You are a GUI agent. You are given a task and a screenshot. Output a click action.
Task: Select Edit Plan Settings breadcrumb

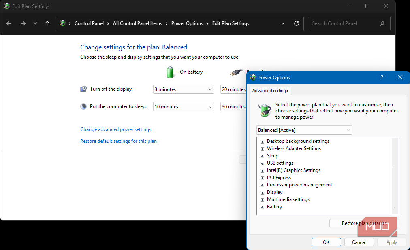(x=231, y=23)
